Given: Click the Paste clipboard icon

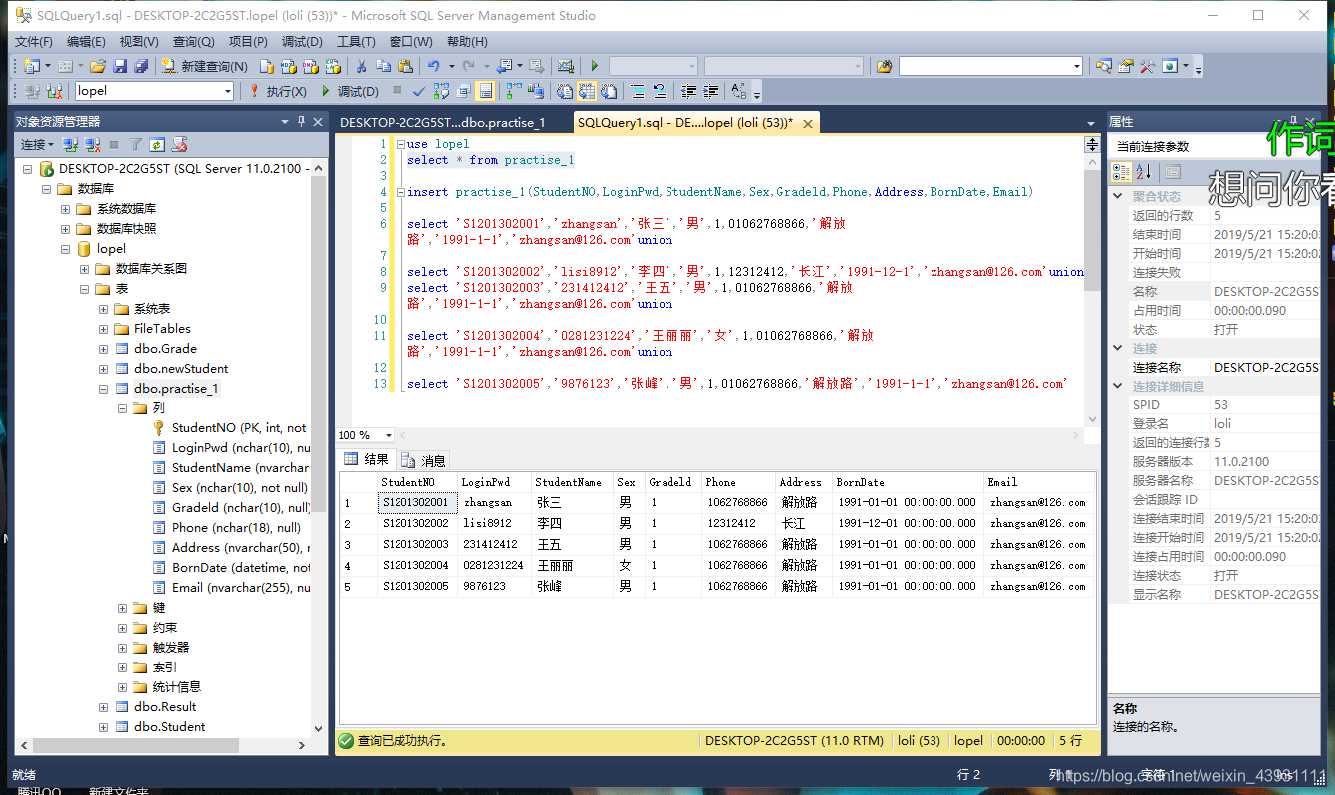Looking at the screenshot, I should [405, 66].
